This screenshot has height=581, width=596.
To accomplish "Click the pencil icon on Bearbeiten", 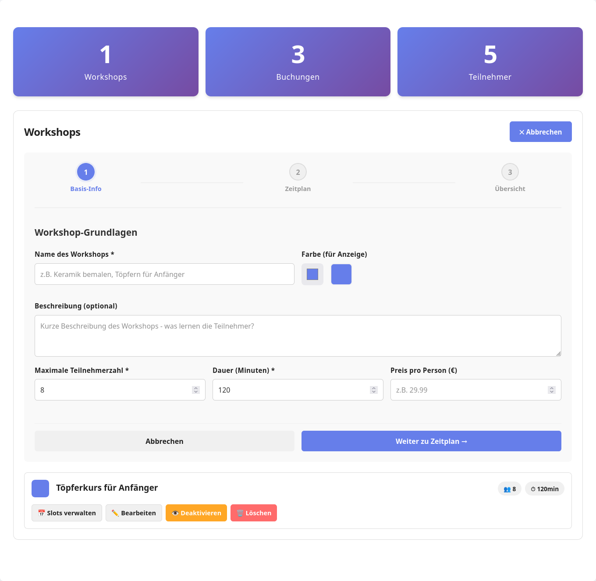I will pos(116,513).
